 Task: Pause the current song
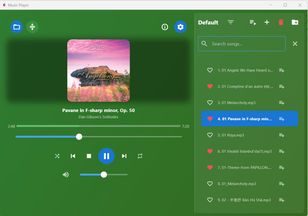[x=106, y=156]
